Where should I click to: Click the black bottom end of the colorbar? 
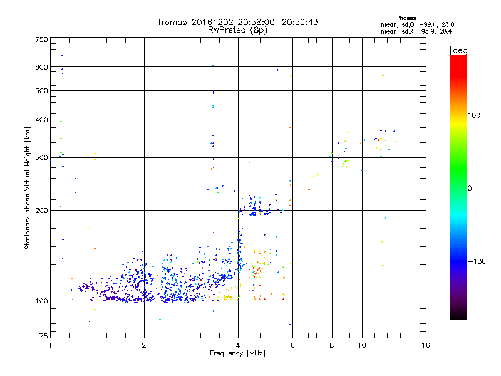pyautogui.click(x=458, y=317)
